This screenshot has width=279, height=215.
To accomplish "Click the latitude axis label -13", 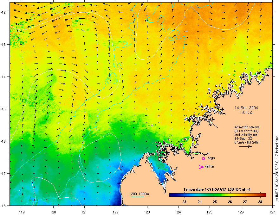I will 3,45.
